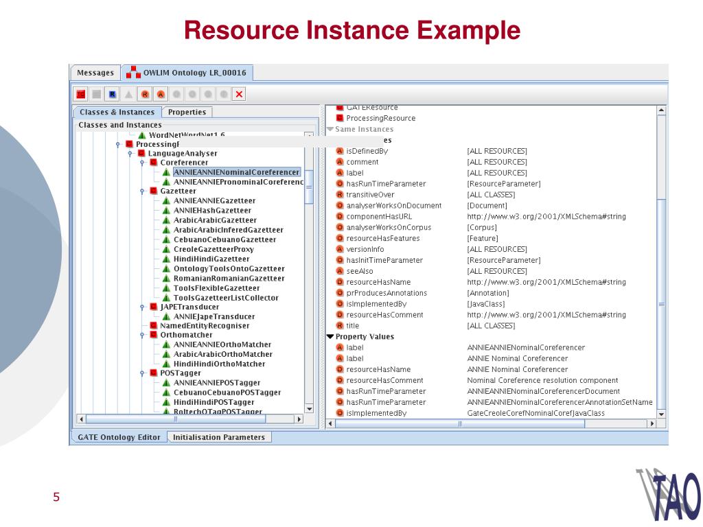Click the greyed square subclass toolbar icon
703x527 pixels.
[x=97, y=94]
